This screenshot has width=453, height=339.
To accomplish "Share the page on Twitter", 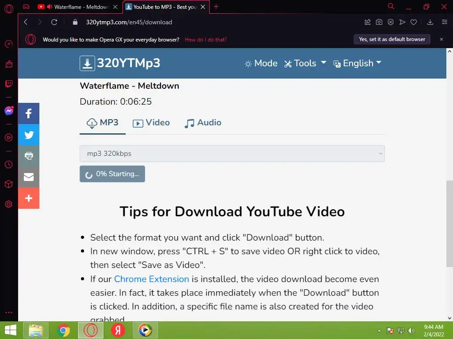I will point(29,135).
